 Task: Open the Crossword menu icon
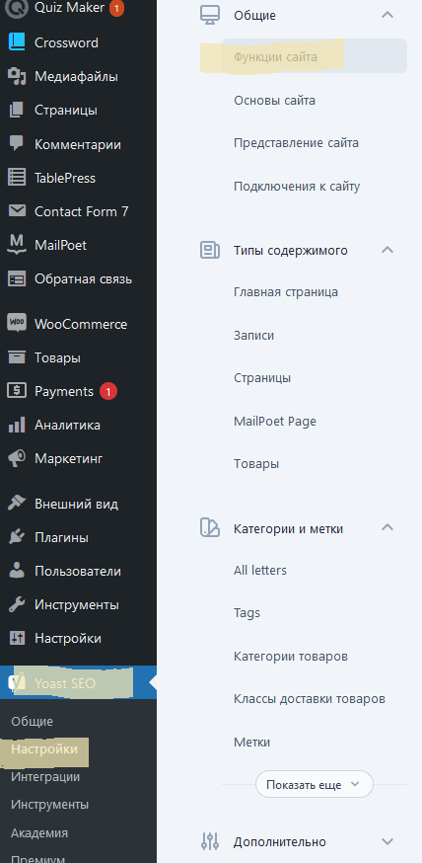(17, 42)
